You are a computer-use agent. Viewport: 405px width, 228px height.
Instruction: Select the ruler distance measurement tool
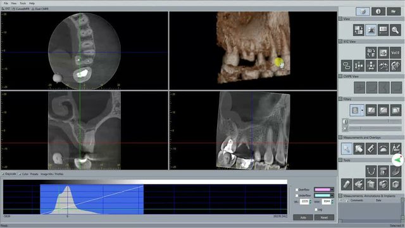(371, 149)
